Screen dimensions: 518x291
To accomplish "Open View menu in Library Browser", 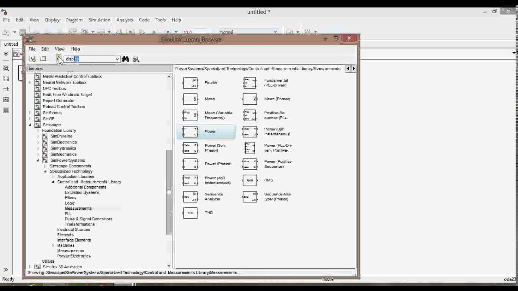I will pos(59,49).
